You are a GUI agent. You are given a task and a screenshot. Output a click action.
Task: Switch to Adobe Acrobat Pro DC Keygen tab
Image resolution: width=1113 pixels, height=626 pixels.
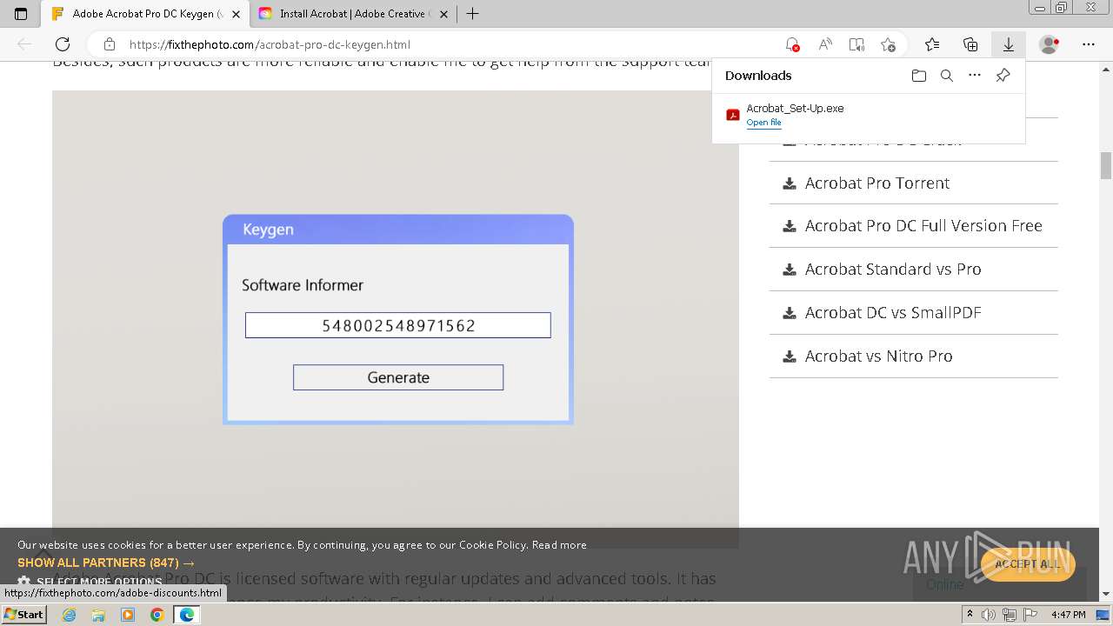pos(146,14)
